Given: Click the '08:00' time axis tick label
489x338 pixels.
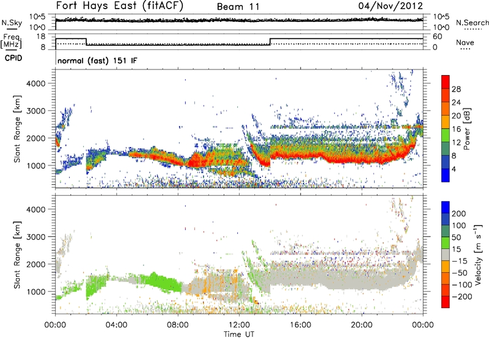Looking at the screenshot, I should (x=178, y=325).
